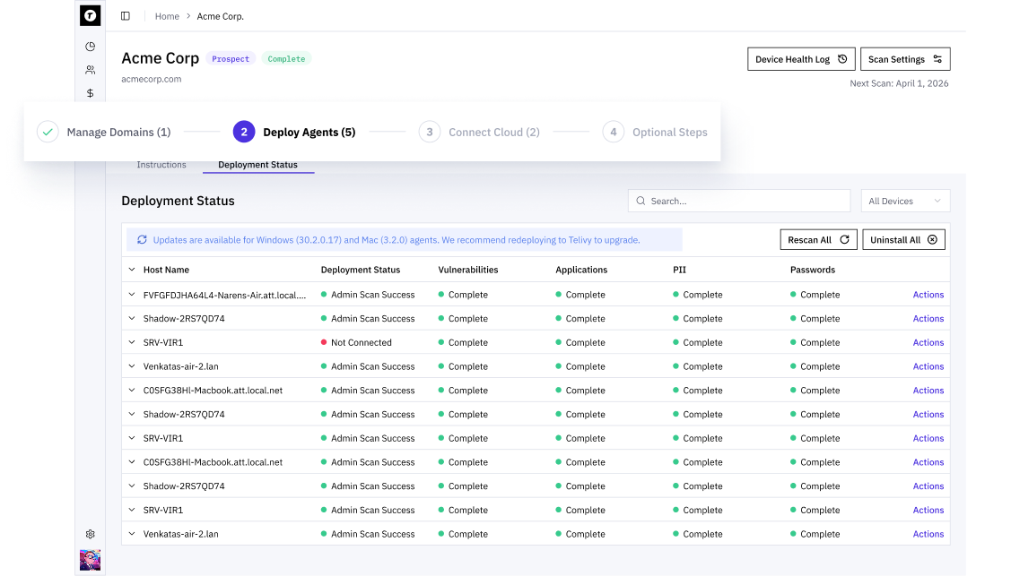Viewport: 1011px width, 576px height.
Task: Open the users sidebar icon
Action: [90, 70]
